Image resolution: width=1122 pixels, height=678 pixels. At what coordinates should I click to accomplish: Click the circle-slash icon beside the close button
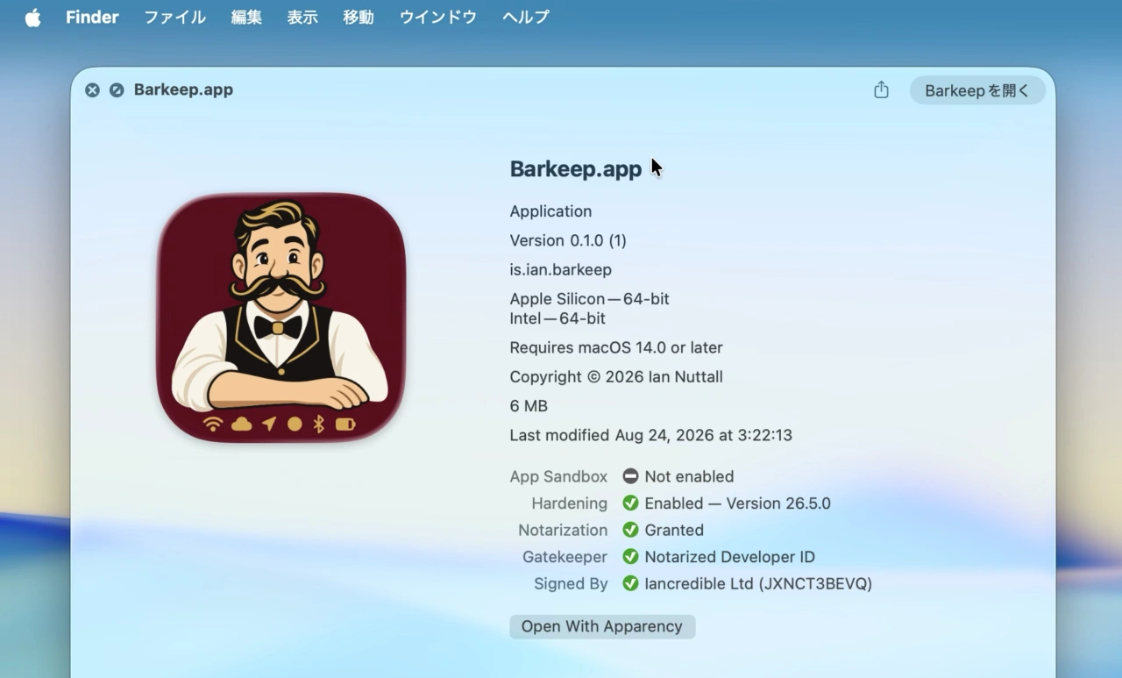117,89
